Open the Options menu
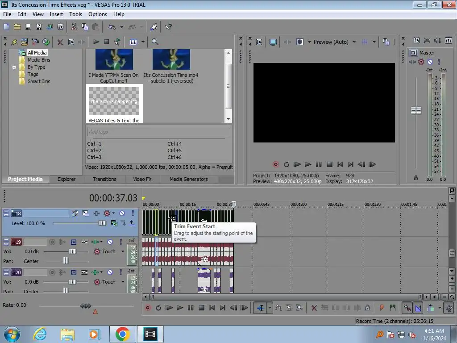The height and width of the screenshot is (343, 457). pyautogui.click(x=98, y=14)
